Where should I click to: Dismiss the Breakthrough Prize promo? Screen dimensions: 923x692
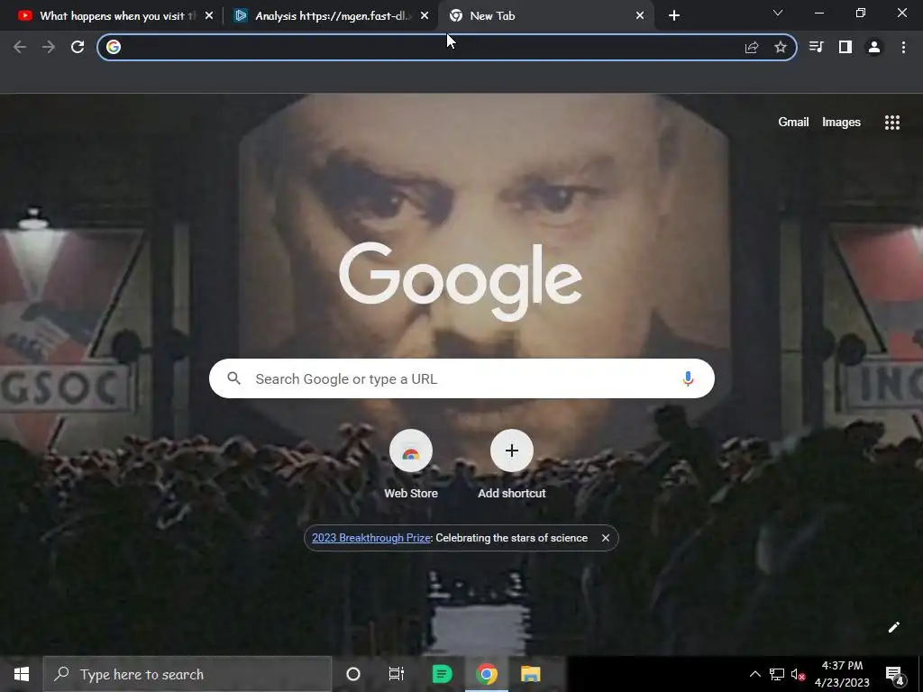pyautogui.click(x=605, y=538)
